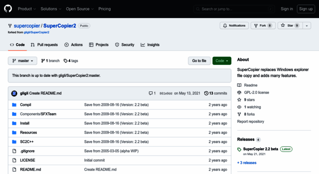Click the star icon in Star button
319x174 pixels.
click(x=283, y=26)
